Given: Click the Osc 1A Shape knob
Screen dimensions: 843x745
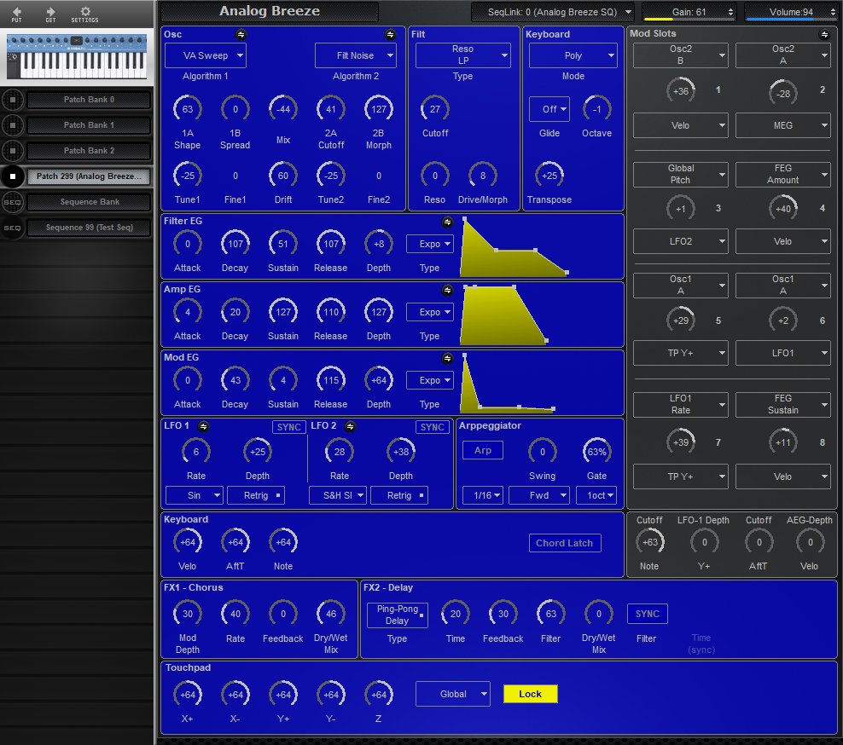Looking at the screenshot, I should [187, 109].
